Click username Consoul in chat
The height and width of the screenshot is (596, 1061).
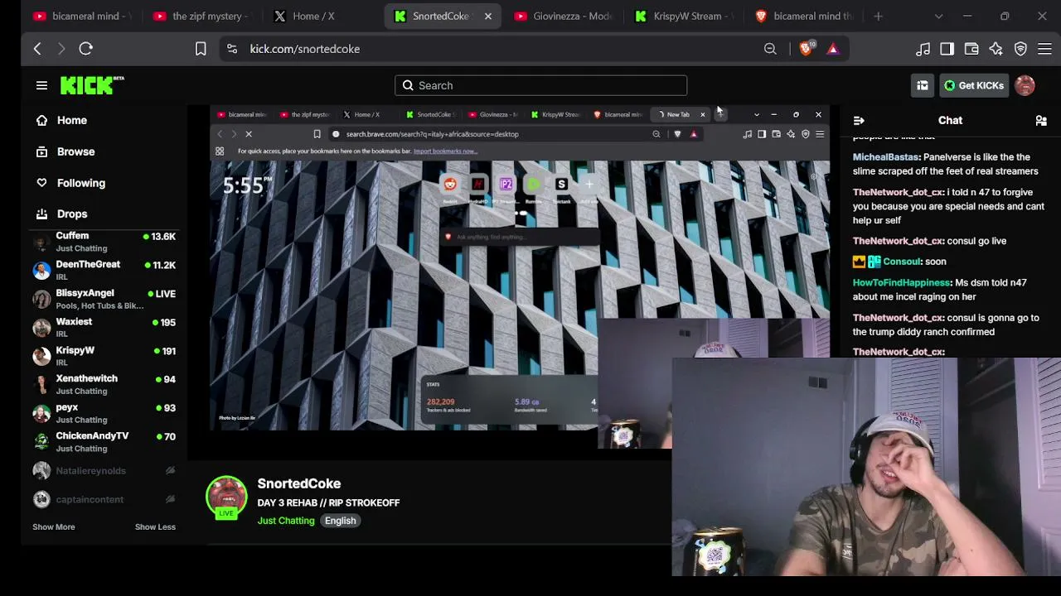(x=902, y=262)
